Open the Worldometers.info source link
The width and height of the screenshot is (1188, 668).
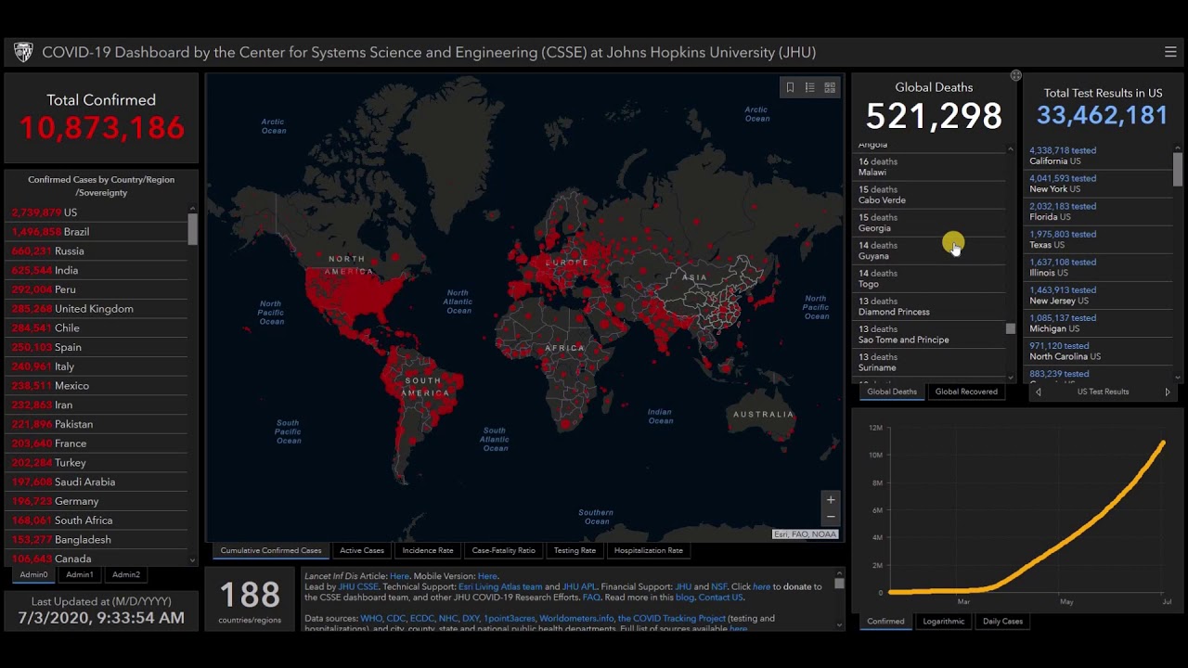click(x=576, y=618)
